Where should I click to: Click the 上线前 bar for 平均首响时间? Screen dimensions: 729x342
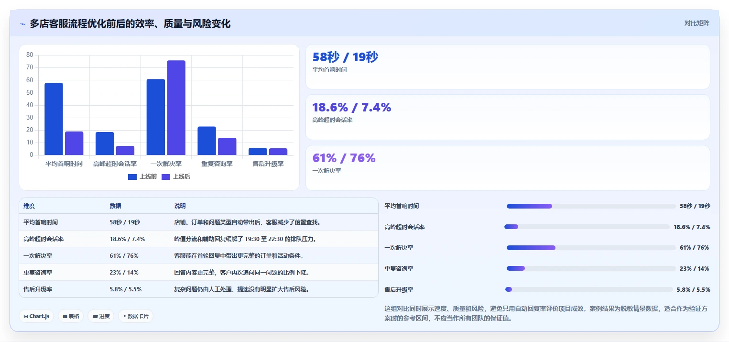coord(54,119)
